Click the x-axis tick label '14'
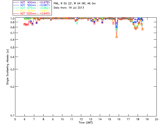 click(x=100, y=119)
